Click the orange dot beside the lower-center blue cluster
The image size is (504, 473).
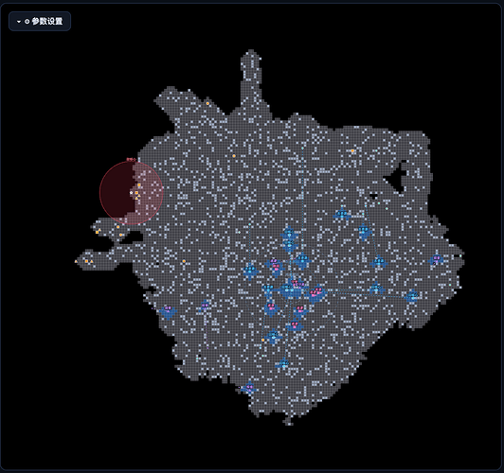pyautogui.click(x=263, y=340)
